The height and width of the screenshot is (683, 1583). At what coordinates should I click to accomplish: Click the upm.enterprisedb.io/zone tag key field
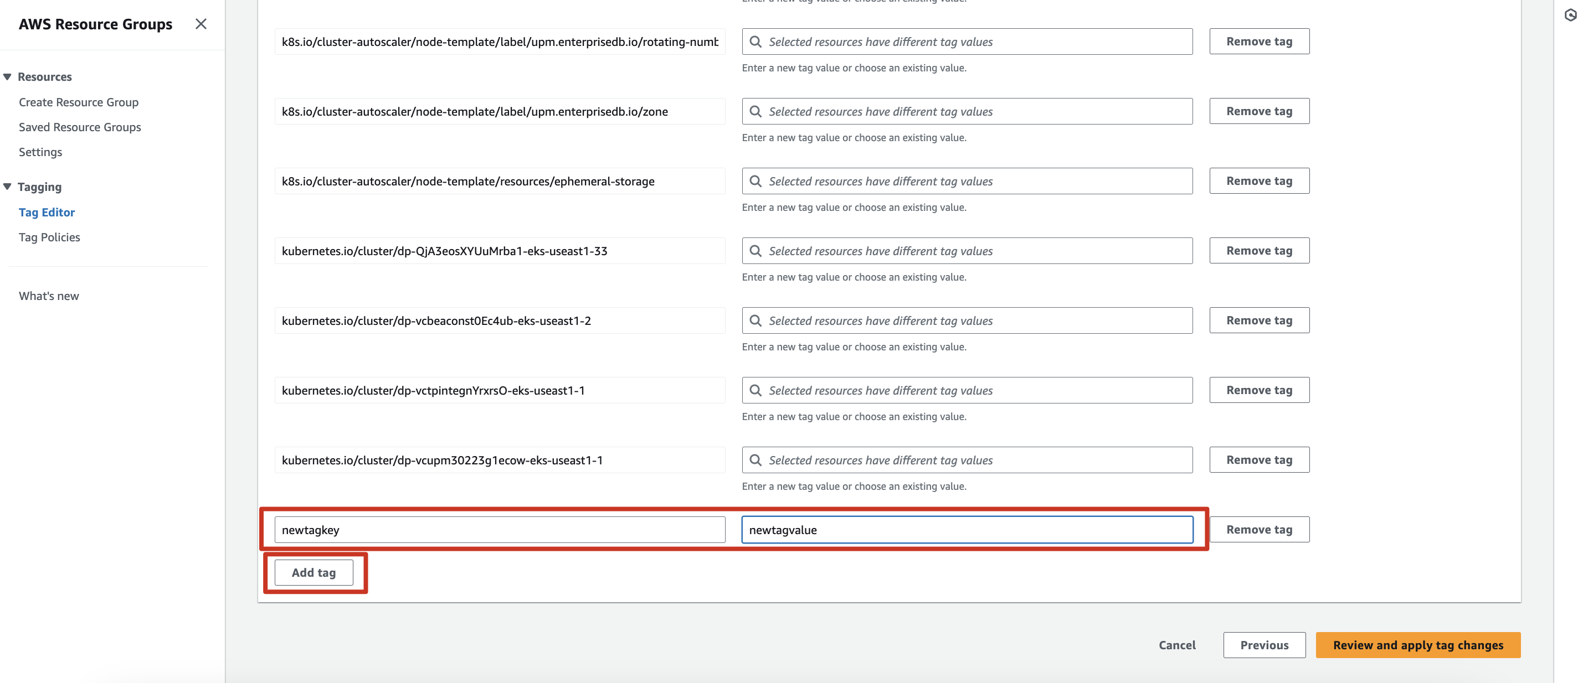[x=500, y=111]
